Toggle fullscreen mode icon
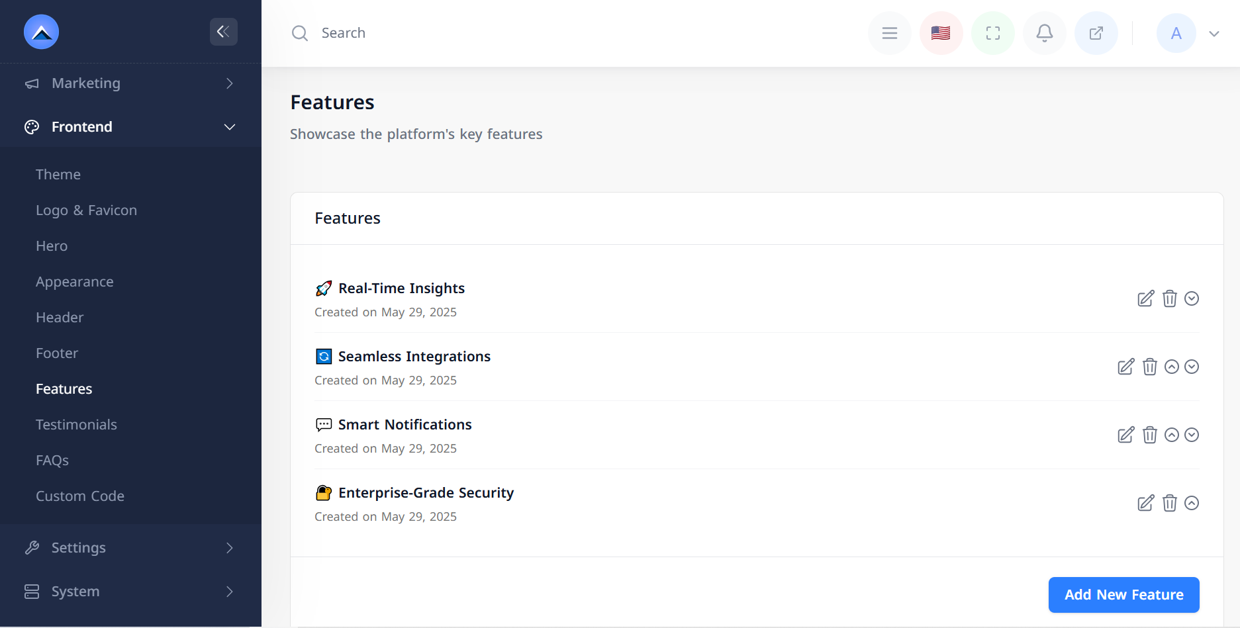Viewport: 1240px width, 628px height. (992, 33)
